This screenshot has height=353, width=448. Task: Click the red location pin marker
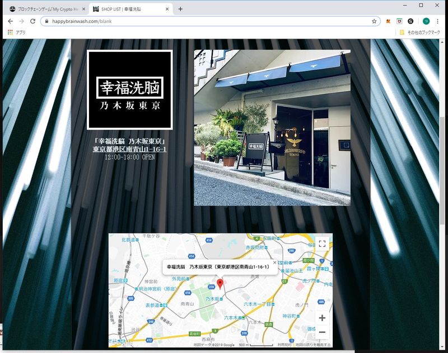point(220,284)
